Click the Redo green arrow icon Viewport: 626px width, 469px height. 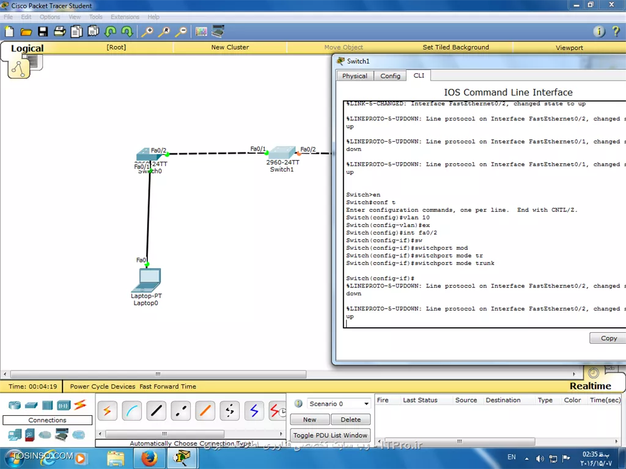(x=127, y=31)
